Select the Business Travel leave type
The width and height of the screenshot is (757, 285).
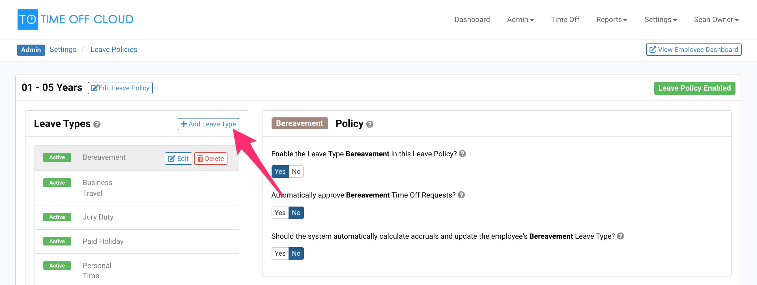pyautogui.click(x=137, y=188)
